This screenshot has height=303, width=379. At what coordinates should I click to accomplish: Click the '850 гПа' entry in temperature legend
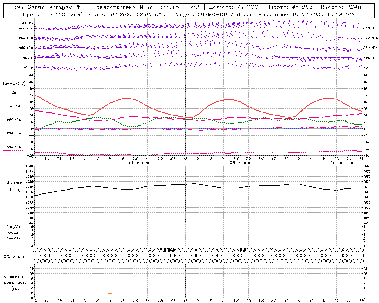pos(14,120)
